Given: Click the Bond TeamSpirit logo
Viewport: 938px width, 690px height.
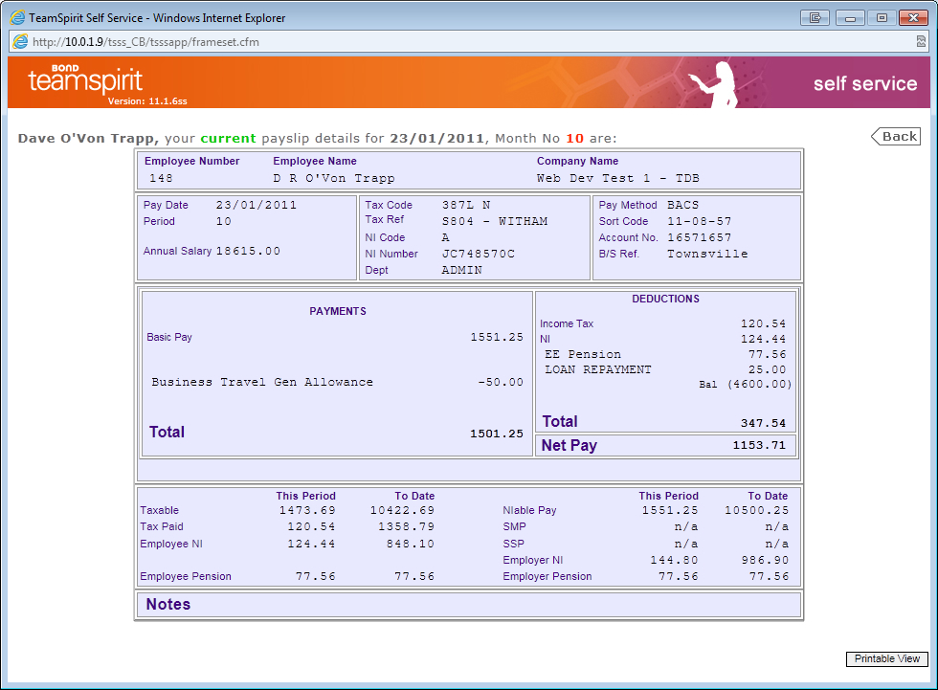Looking at the screenshot, I should click(x=84, y=81).
